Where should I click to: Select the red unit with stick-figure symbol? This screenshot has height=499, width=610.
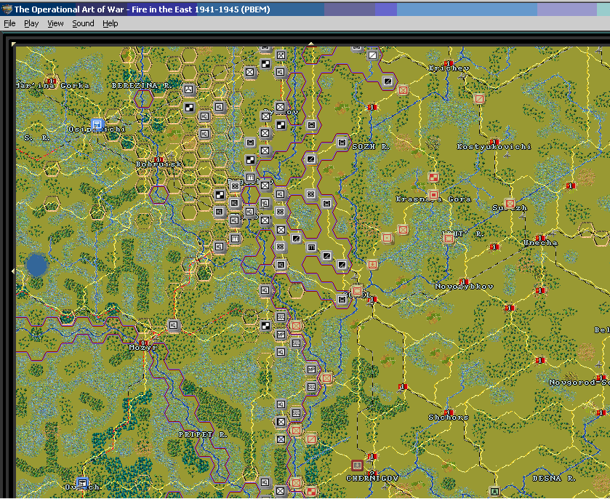pyautogui.click(x=372, y=265)
